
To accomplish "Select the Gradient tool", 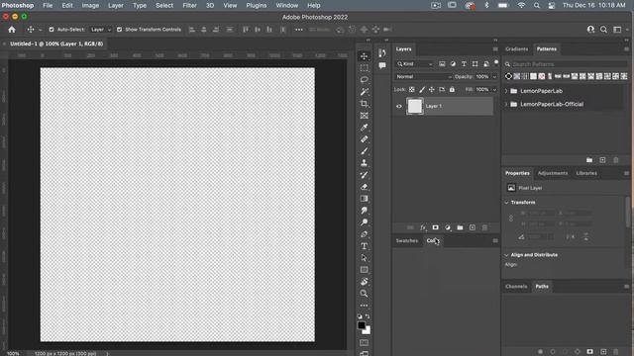I will (364, 199).
